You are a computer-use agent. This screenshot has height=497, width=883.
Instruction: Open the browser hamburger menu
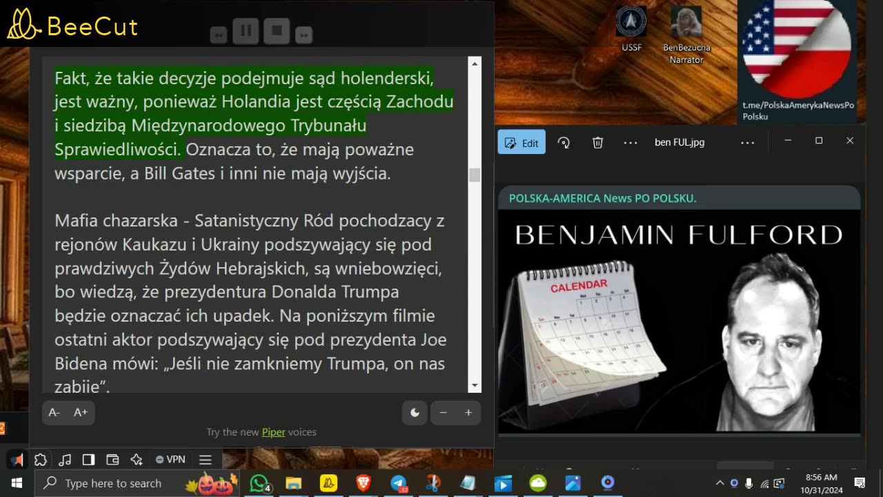click(x=205, y=460)
